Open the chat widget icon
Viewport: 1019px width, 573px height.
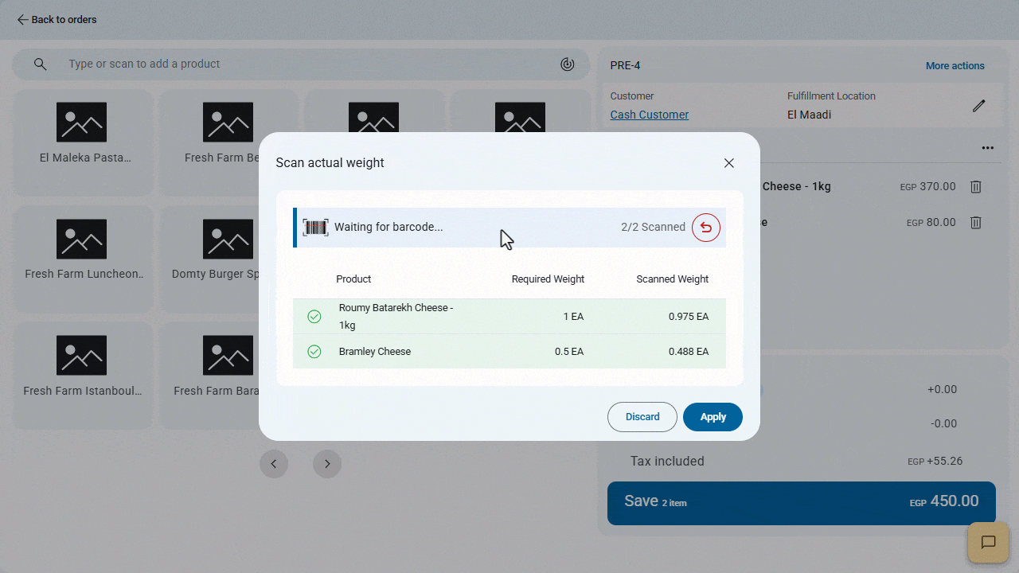coord(988,543)
